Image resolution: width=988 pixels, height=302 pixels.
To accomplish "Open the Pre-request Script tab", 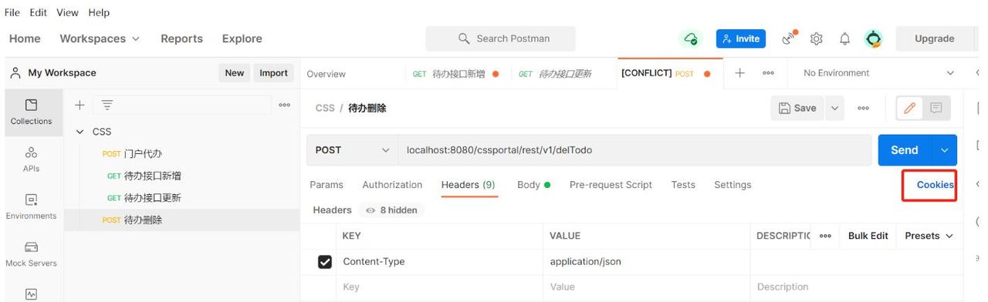I will coord(611,185).
